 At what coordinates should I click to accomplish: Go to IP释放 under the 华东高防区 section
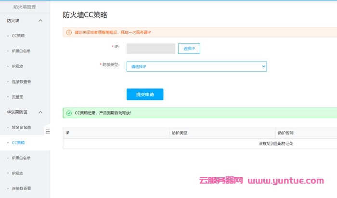(18, 173)
